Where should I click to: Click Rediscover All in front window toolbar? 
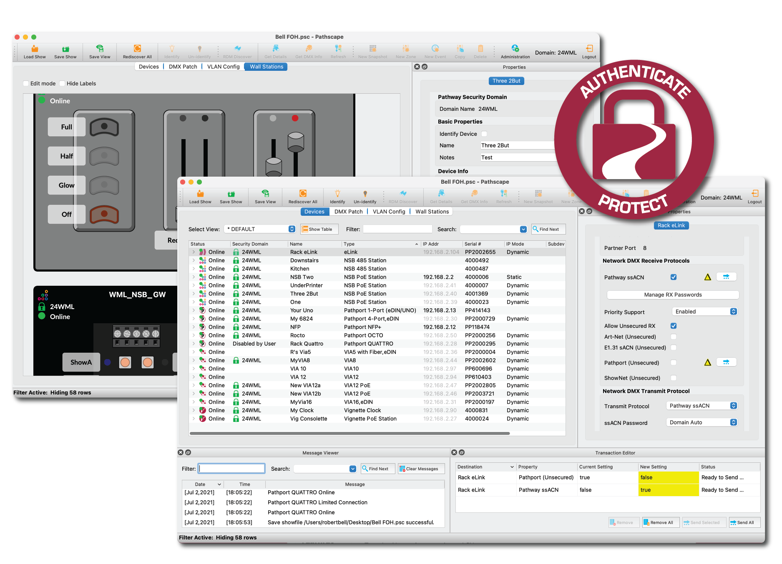(303, 197)
